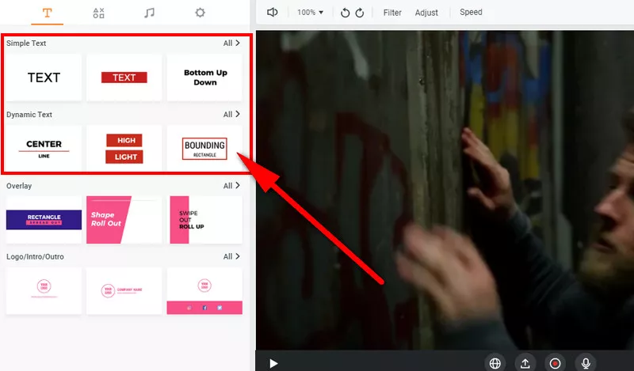The image size is (634, 371).
Task: Add the logo with pink social bar template
Action: coord(204,290)
